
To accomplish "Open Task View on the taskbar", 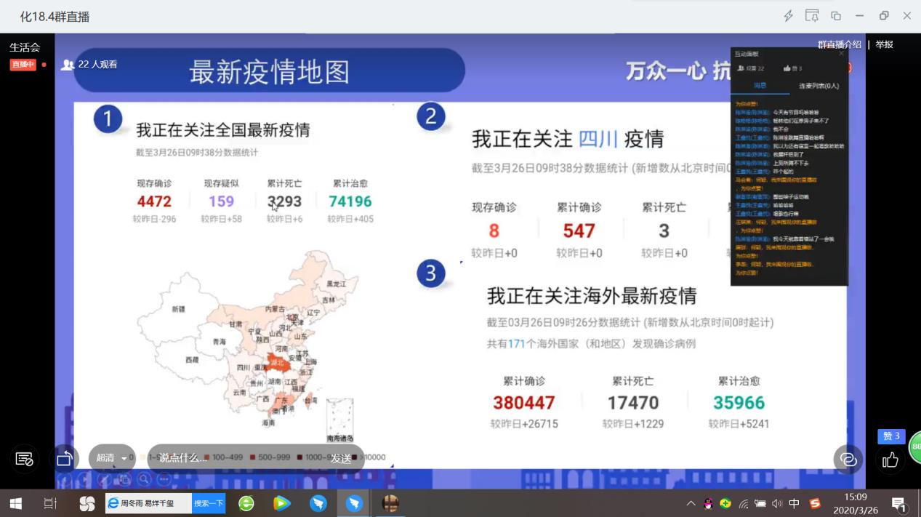I will pos(50,503).
